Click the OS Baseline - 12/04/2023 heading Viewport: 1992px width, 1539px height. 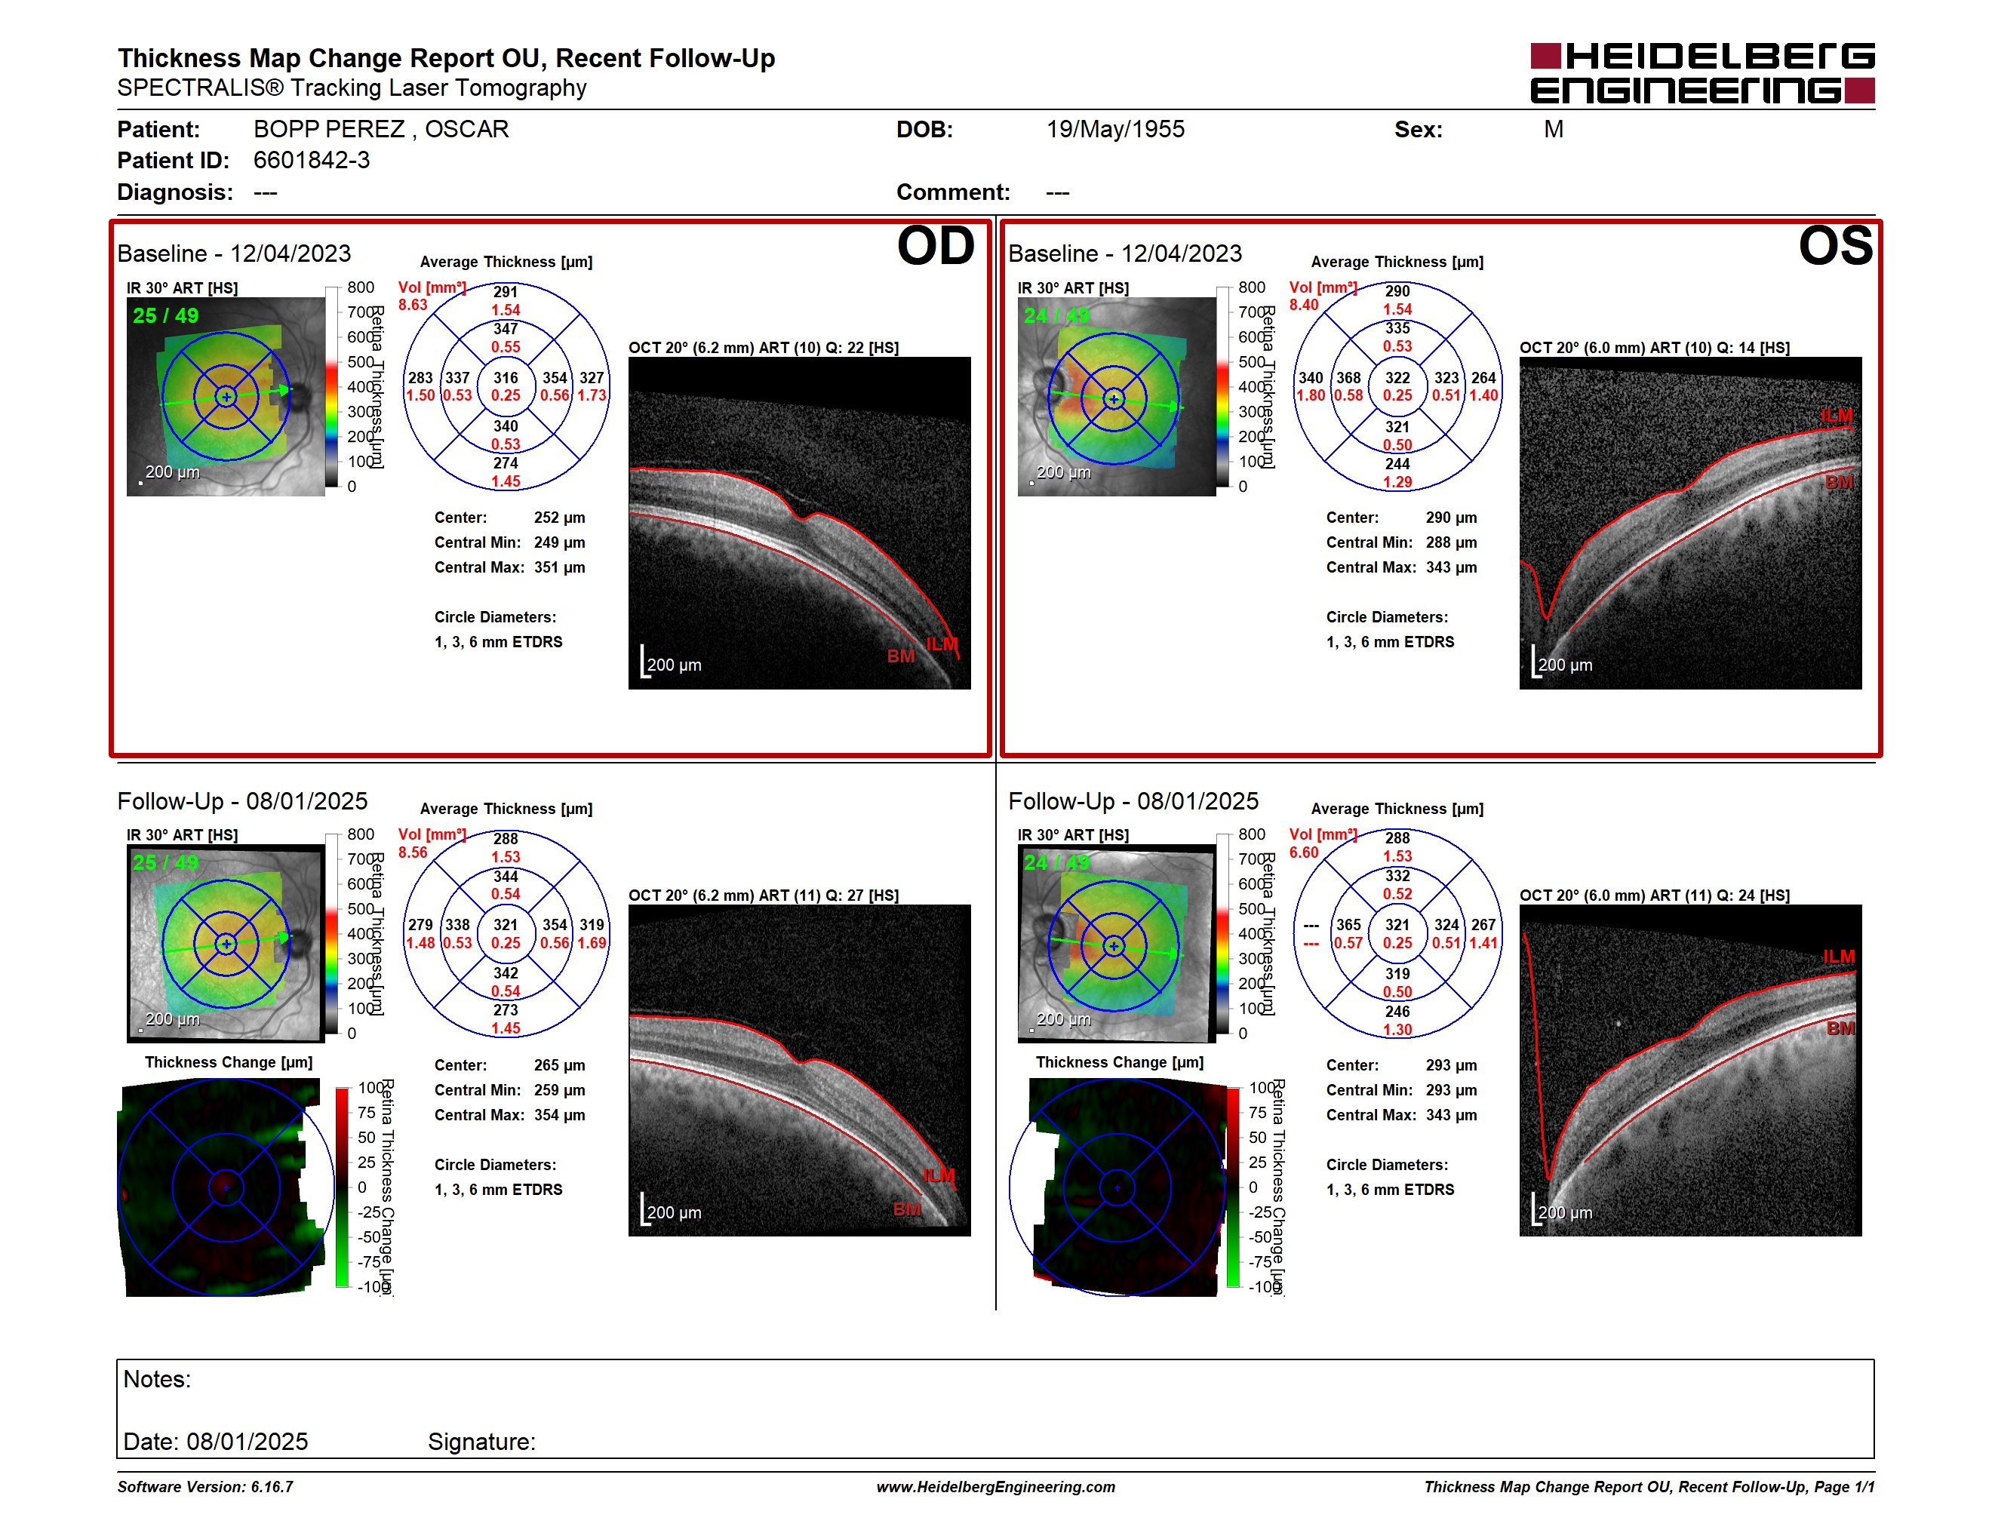1124,253
